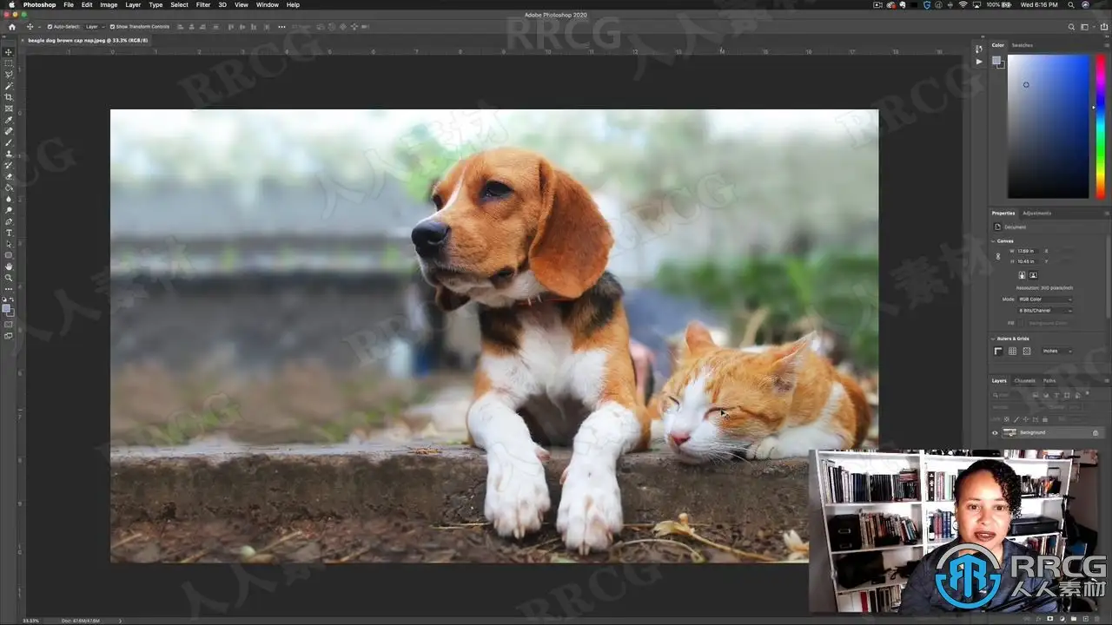This screenshot has width=1112, height=625.
Task: Select the Rectangular Marquee tool
Action: 9,63
